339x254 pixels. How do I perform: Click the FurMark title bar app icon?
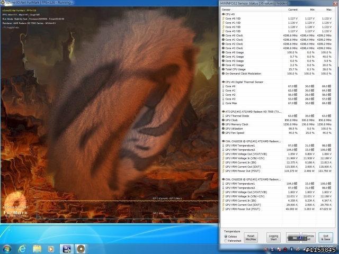(x=3, y=3)
